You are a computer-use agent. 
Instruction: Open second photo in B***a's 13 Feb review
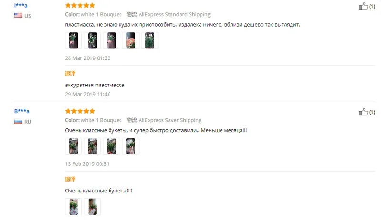(92, 146)
